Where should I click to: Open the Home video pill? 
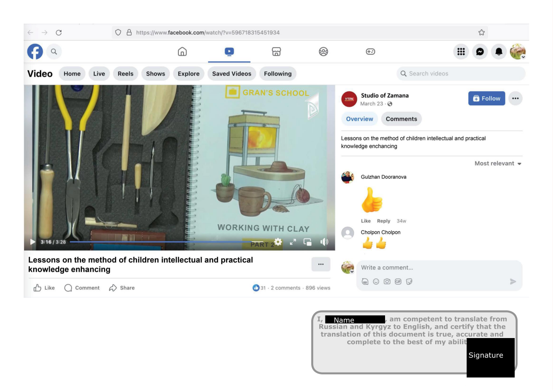(x=72, y=74)
